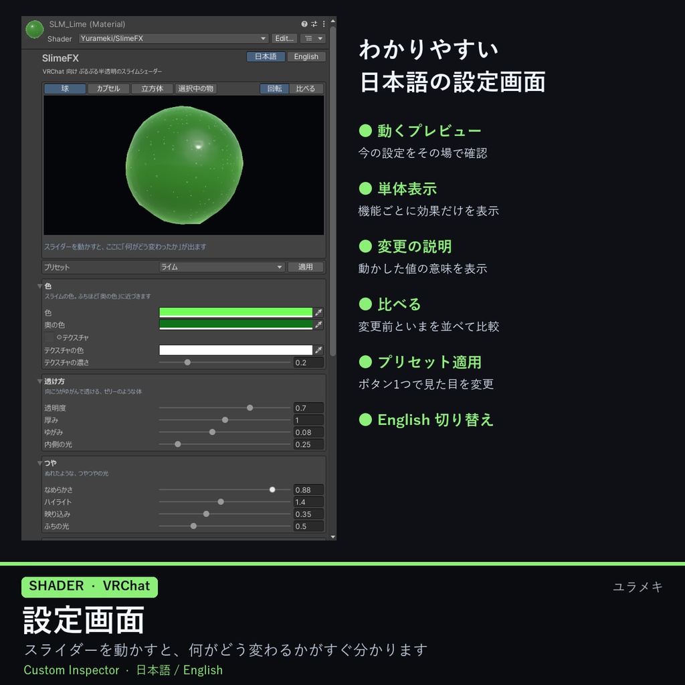Open the white テクスチャの色 swatch
This screenshot has height=685, width=685.
[236, 350]
